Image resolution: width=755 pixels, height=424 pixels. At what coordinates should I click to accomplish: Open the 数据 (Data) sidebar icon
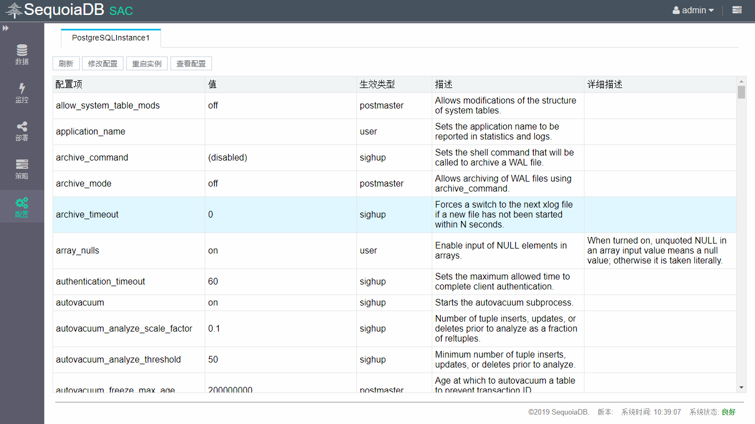(x=22, y=54)
